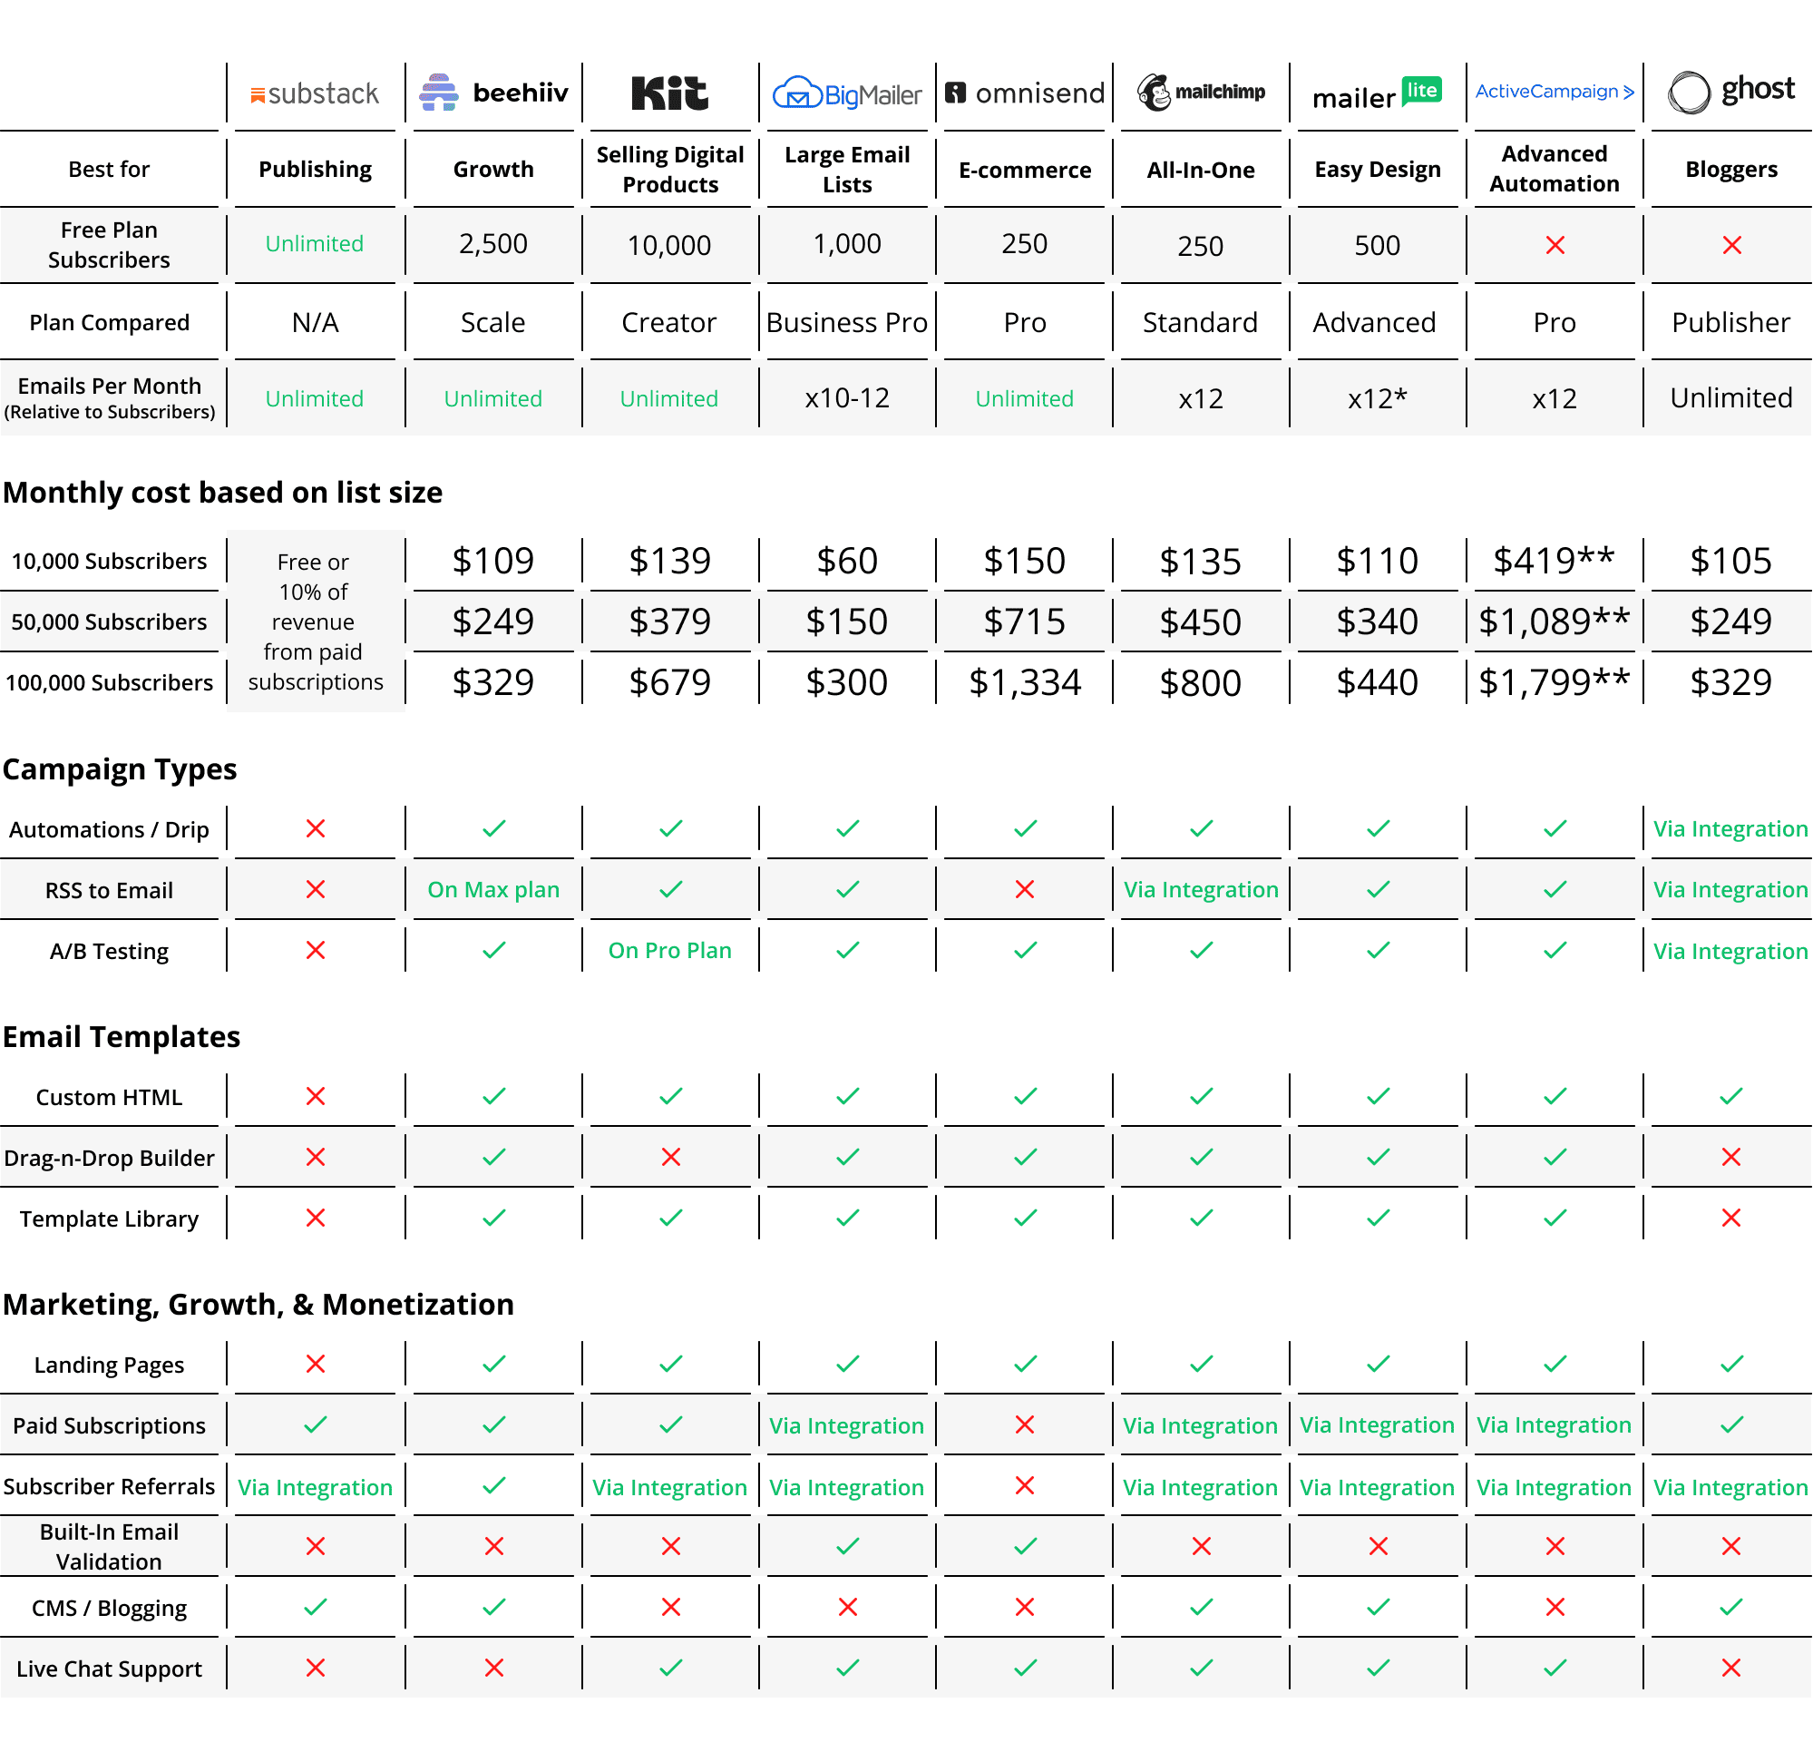Select the Marketing, Growth, & Monetization heading
Viewport: 1813px width, 1752px height.
point(259,1304)
